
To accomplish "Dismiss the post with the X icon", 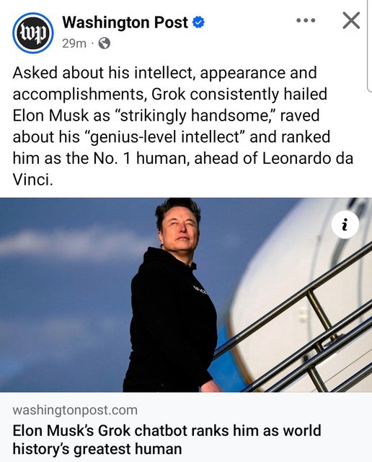I will point(351,20).
